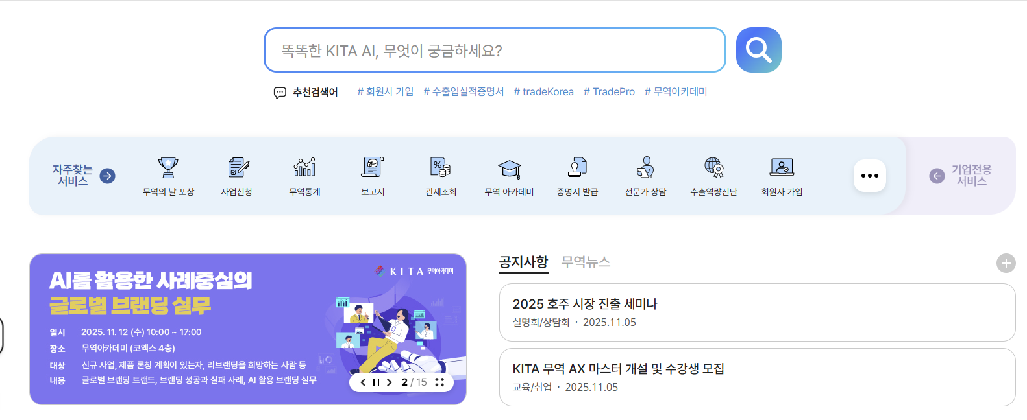Open the 무역 아카데미 graduation cap icon
Screen dimensions: 1027x420
click(x=509, y=169)
